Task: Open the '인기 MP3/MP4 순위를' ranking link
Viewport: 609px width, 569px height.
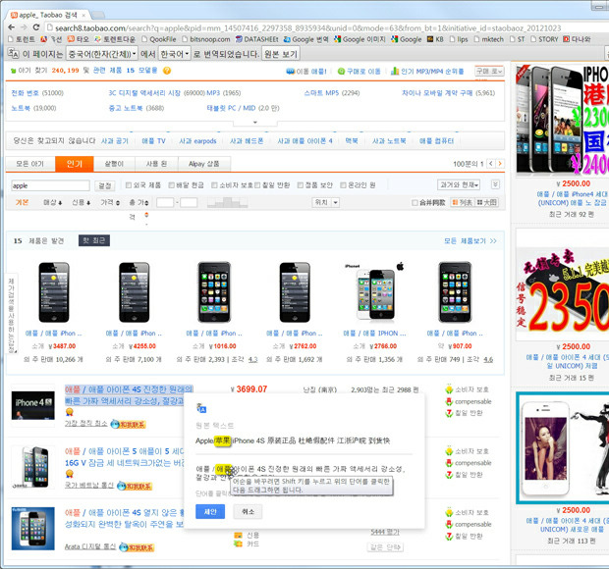Action: tap(427, 71)
